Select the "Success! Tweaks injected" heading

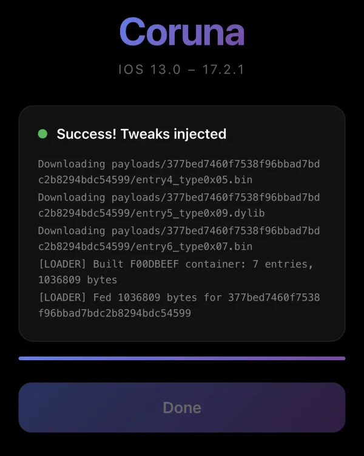[141, 134]
